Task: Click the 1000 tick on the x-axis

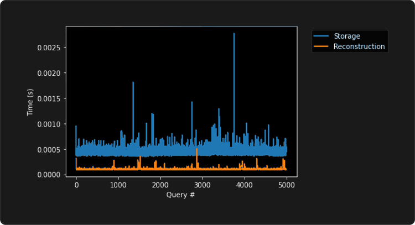Action: [x=118, y=185]
